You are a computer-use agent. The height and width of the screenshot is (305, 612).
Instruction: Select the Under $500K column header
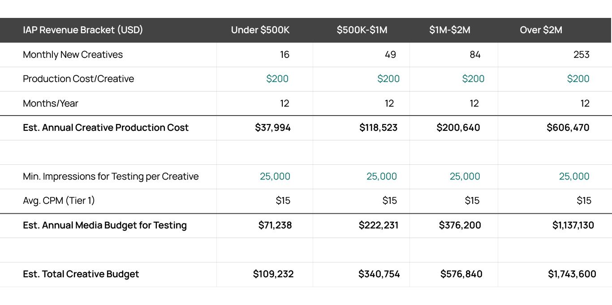pos(260,30)
